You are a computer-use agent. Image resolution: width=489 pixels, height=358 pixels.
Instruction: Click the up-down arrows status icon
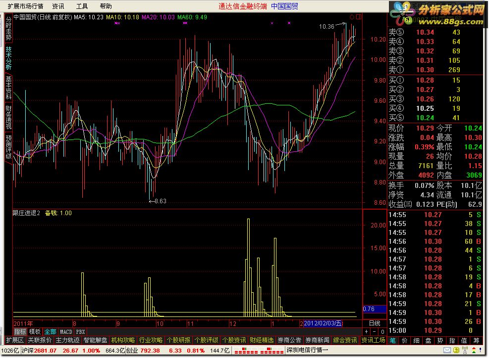click(x=474, y=351)
